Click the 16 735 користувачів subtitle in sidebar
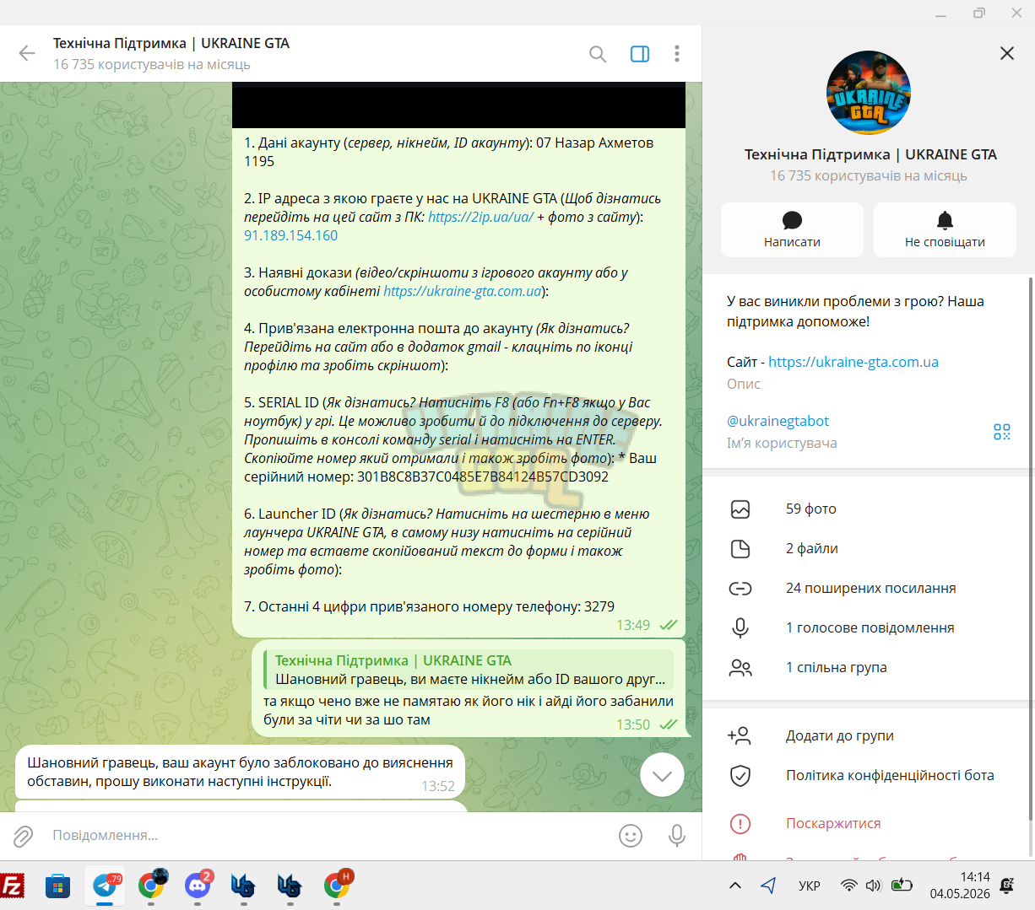 (869, 175)
